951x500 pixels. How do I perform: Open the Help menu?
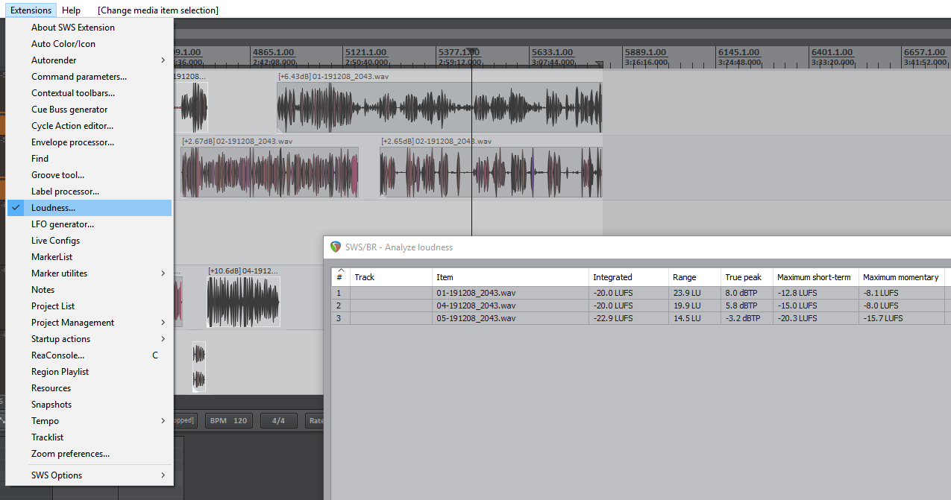72,10
